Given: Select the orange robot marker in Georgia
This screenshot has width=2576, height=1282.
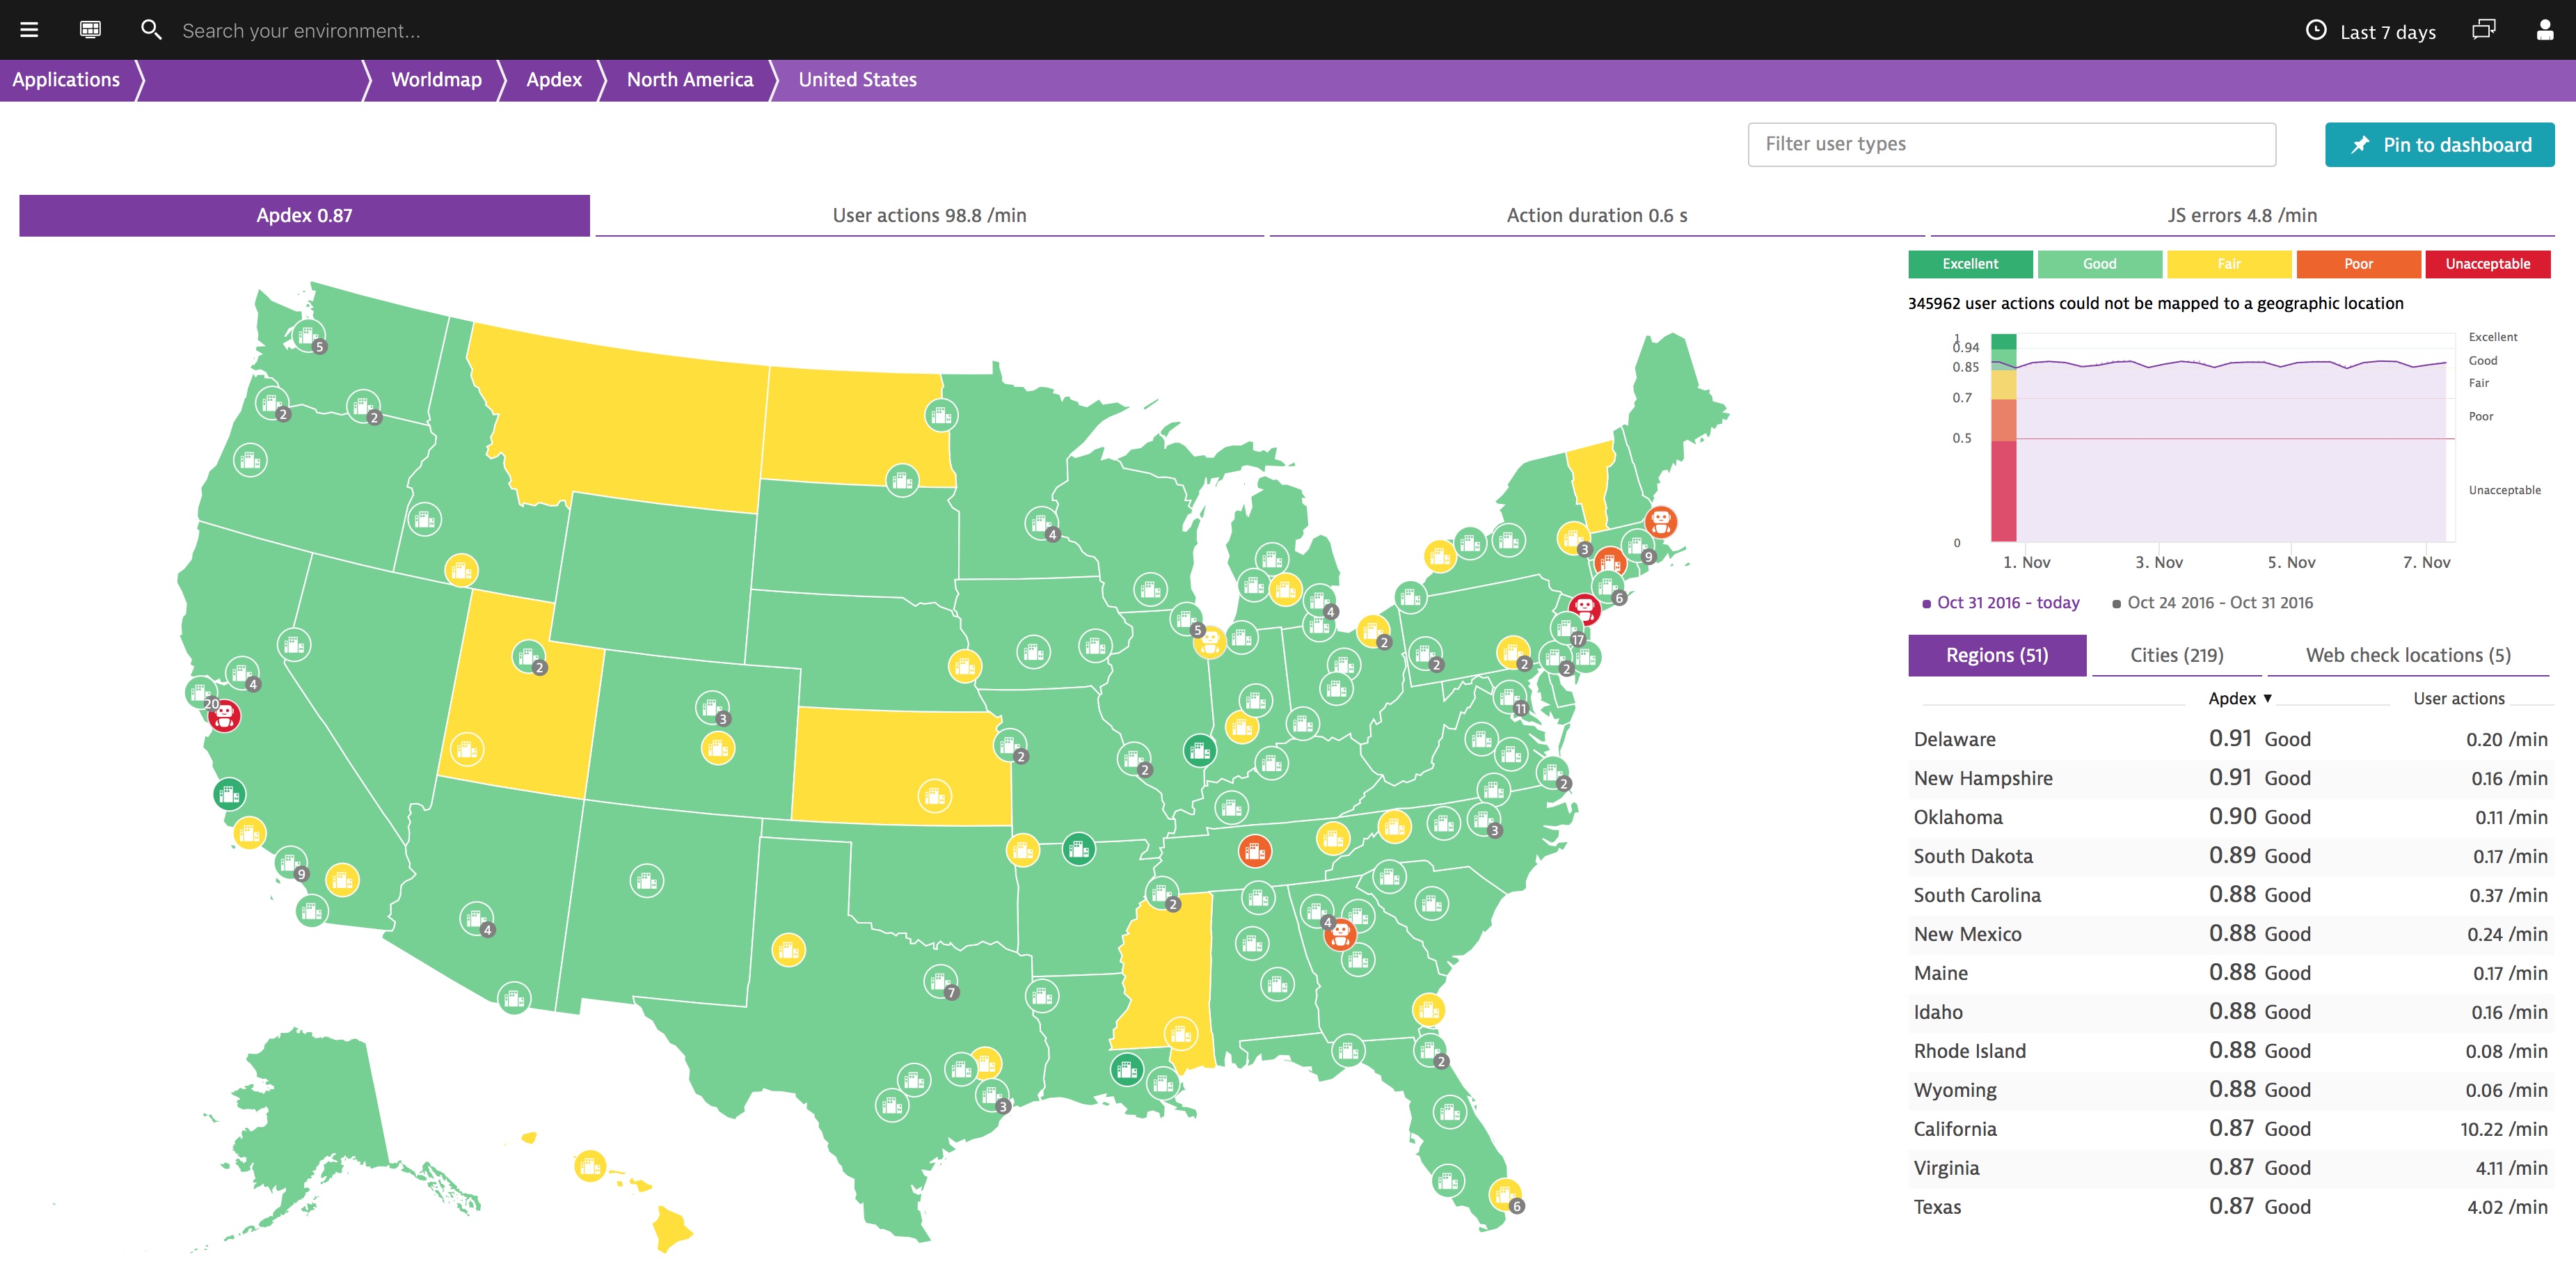Looking at the screenshot, I should (1340, 935).
